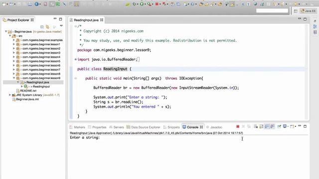Select ReadingInput.java in the tree
The image size is (319, 179).
tap(38, 82)
